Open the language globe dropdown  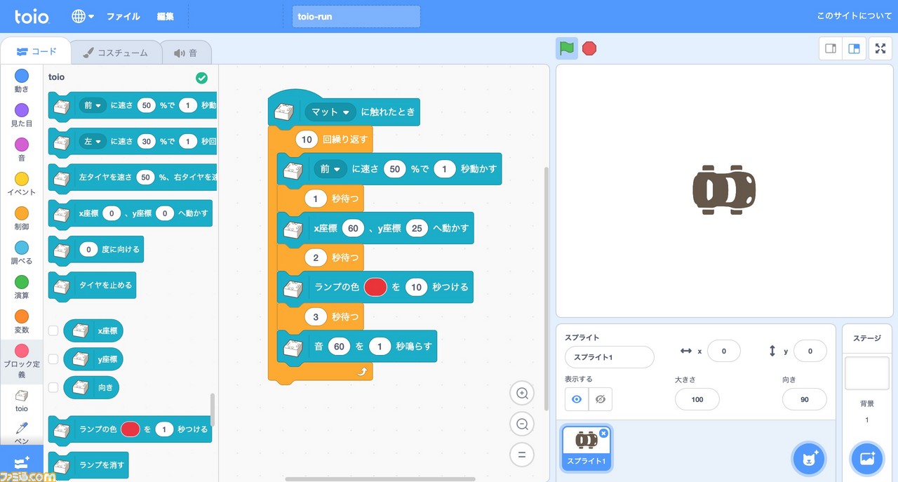pyautogui.click(x=83, y=16)
